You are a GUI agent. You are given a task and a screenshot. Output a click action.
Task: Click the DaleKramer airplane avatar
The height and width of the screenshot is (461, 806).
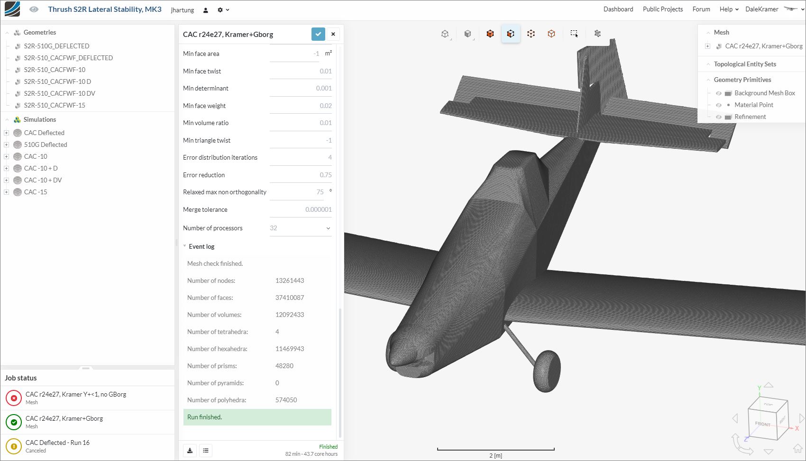790,9
